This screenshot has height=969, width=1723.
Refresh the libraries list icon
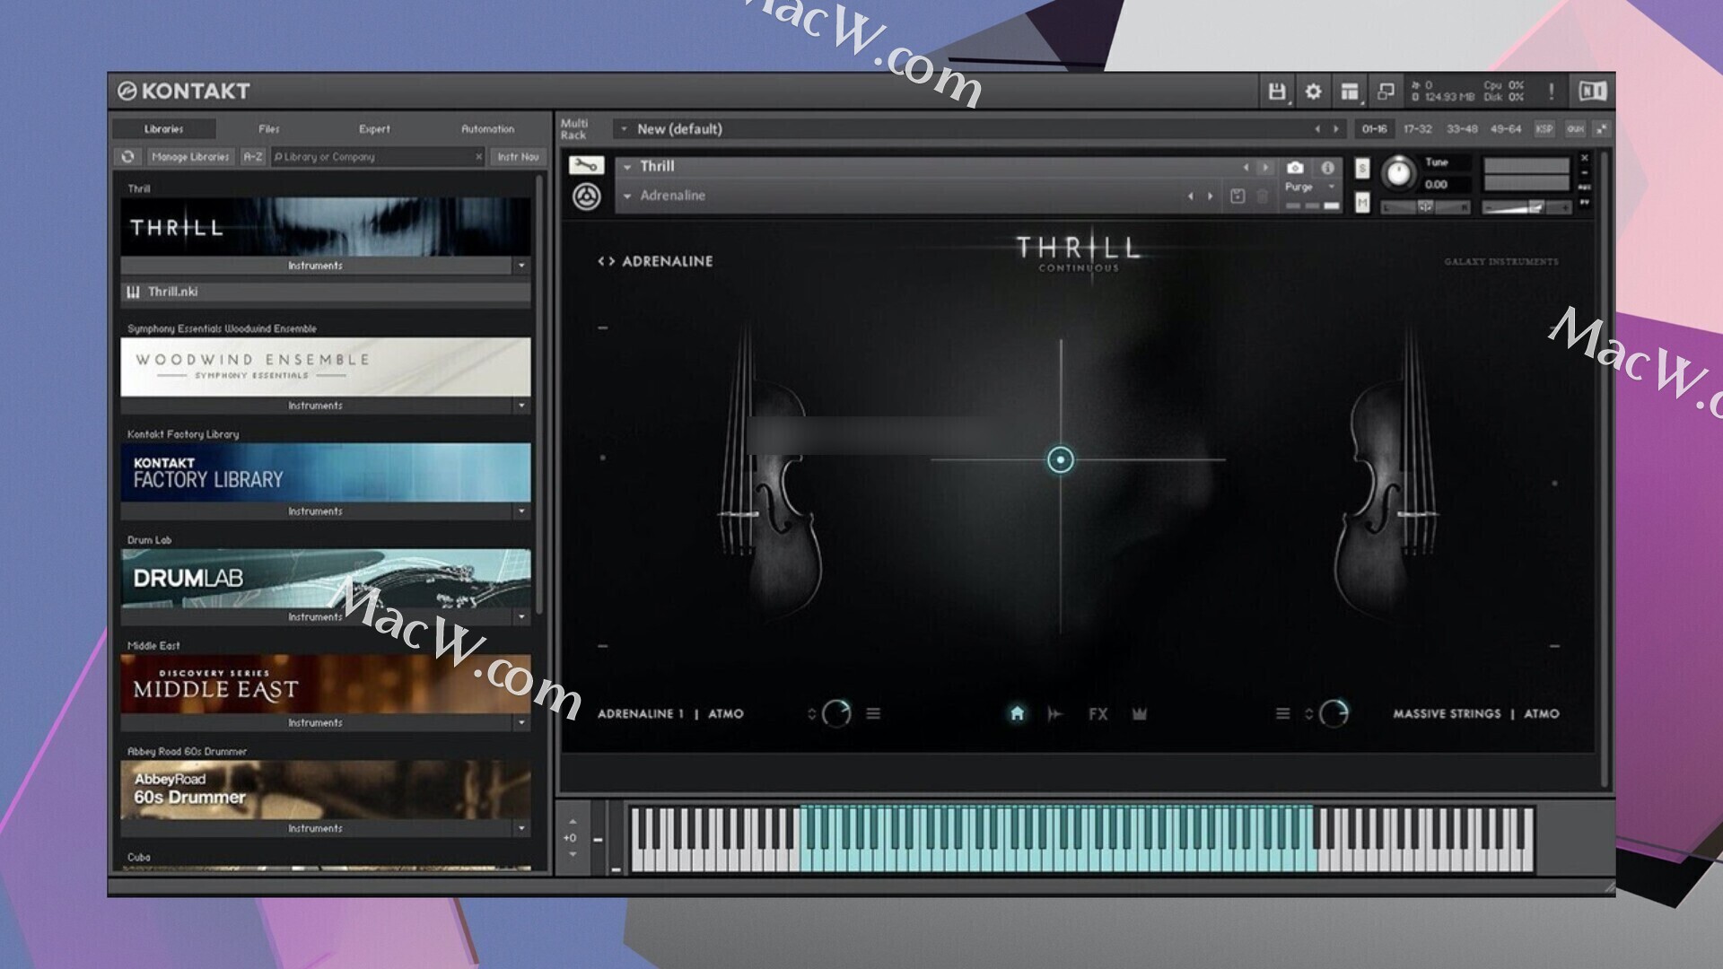coord(127,157)
